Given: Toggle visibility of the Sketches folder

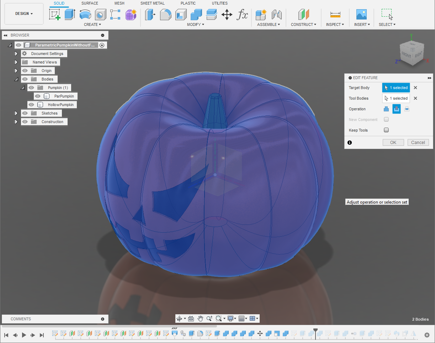Looking at the screenshot, I should tap(25, 113).
